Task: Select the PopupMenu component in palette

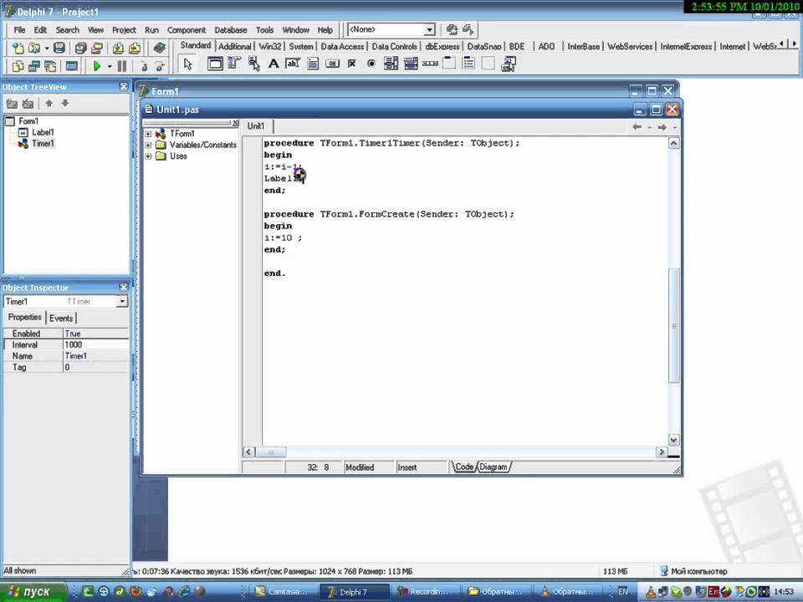Action: coord(254,64)
